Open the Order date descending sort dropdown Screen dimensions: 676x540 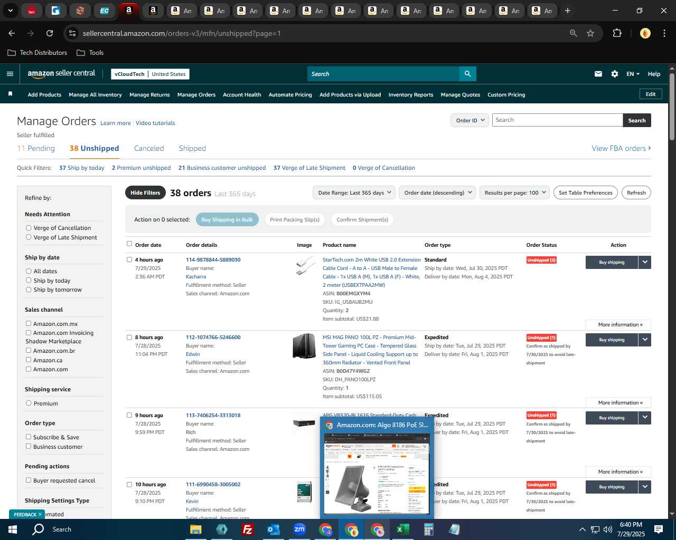tap(437, 192)
